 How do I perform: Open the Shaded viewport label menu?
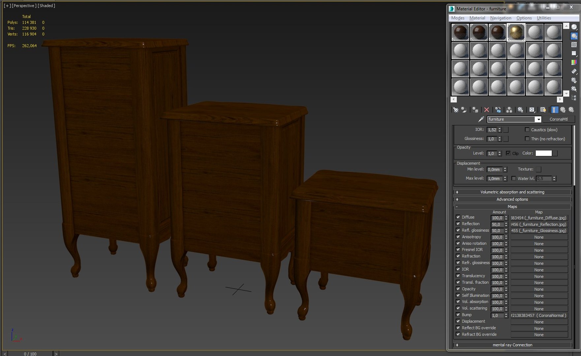(46, 6)
